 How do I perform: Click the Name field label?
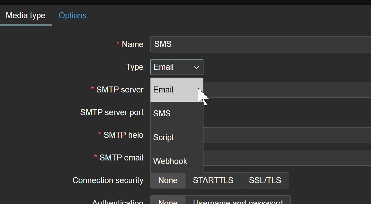pyautogui.click(x=133, y=44)
